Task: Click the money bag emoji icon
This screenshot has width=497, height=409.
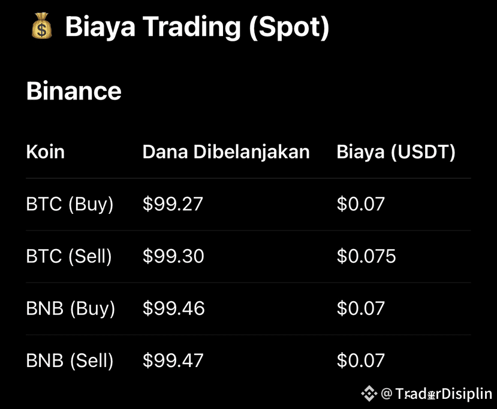Action: pyautogui.click(x=41, y=26)
